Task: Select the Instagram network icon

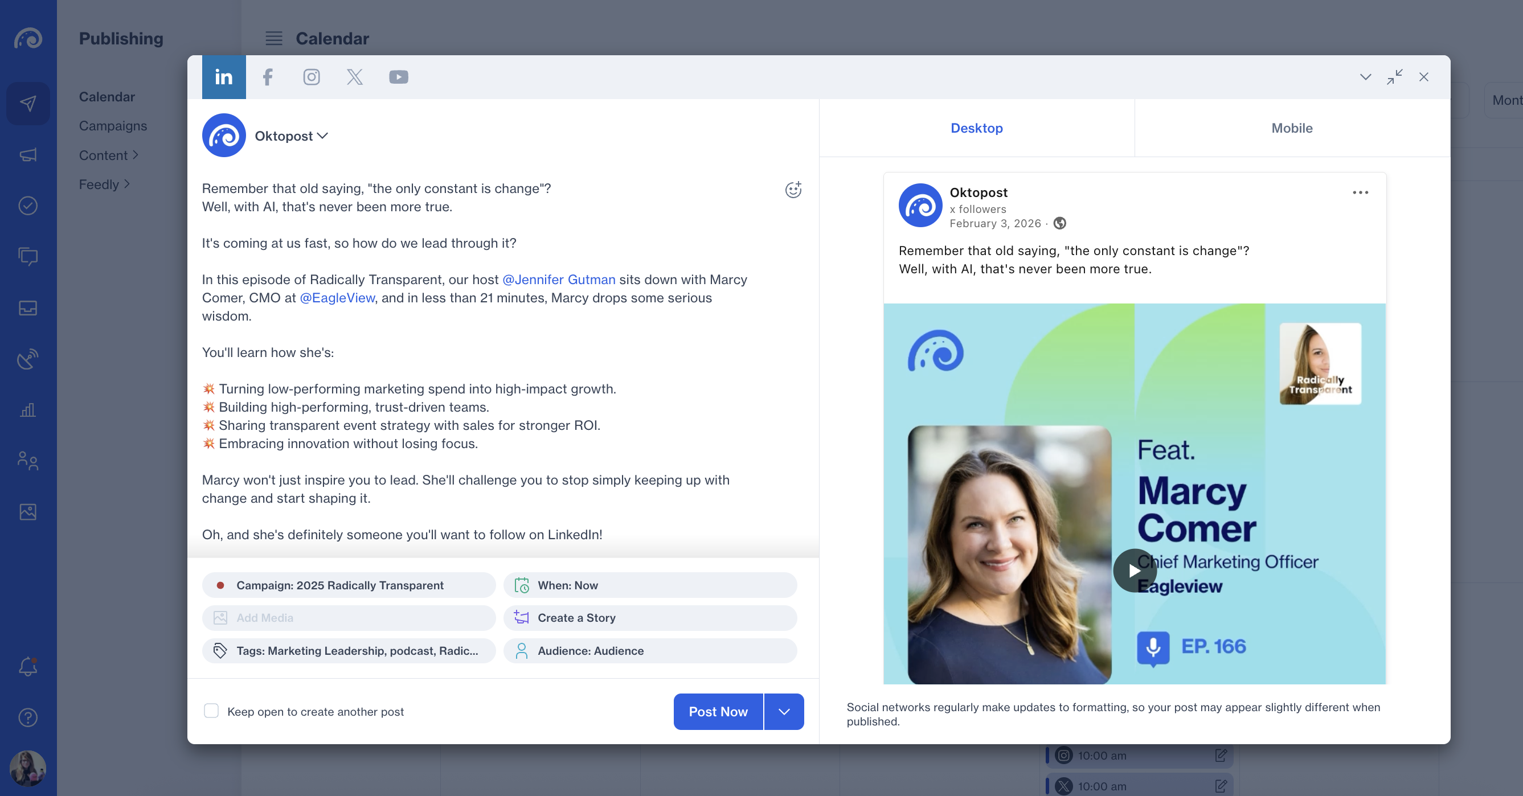Action: click(312, 77)
